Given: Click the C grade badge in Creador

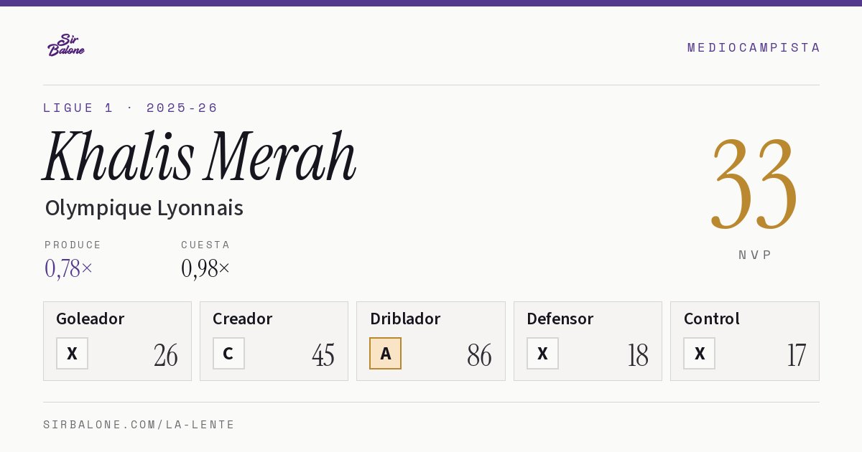Looking at the screenshot, I should [228, 353].
